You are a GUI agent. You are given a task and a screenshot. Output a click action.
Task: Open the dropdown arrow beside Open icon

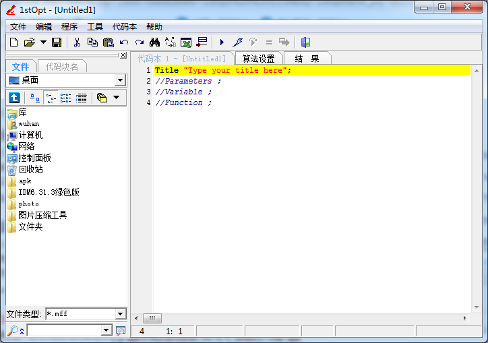click(43, 42)
